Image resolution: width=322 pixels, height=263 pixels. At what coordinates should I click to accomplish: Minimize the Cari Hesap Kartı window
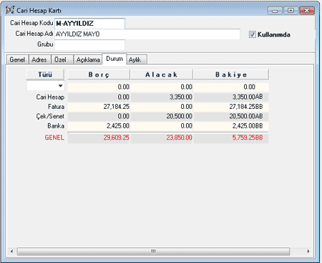275,11
